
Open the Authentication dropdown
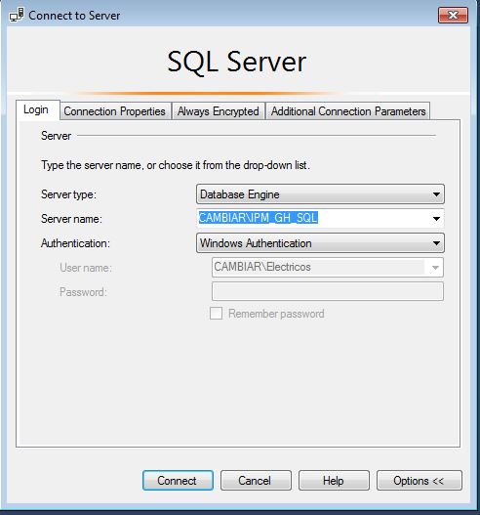point(320,243)
